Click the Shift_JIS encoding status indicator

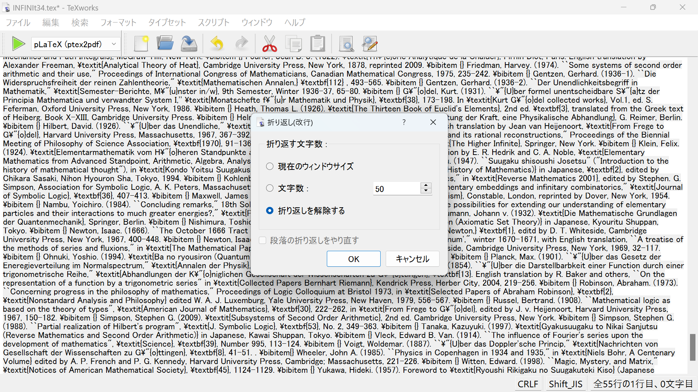pos(565,384)
